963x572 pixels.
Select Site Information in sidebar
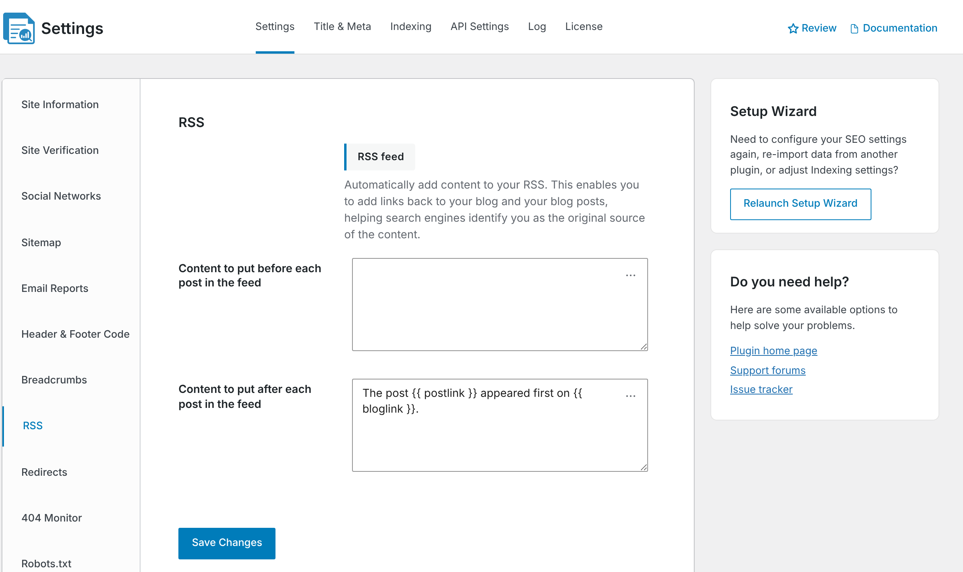click(60, 105)
